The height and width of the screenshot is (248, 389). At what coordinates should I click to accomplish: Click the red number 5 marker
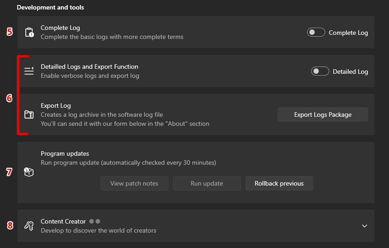pyautogui.click(x=10, y=32)
